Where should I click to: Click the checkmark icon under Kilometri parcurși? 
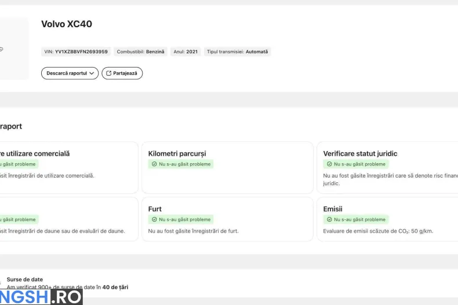point(154,164)
